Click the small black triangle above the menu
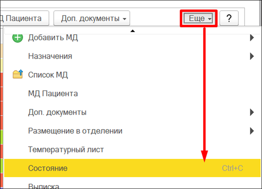The width and height of the screenshot is (262, 189). [132, 31]
